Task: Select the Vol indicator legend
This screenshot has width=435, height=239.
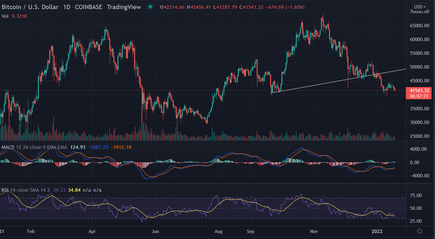Action: tap(5, 16)
